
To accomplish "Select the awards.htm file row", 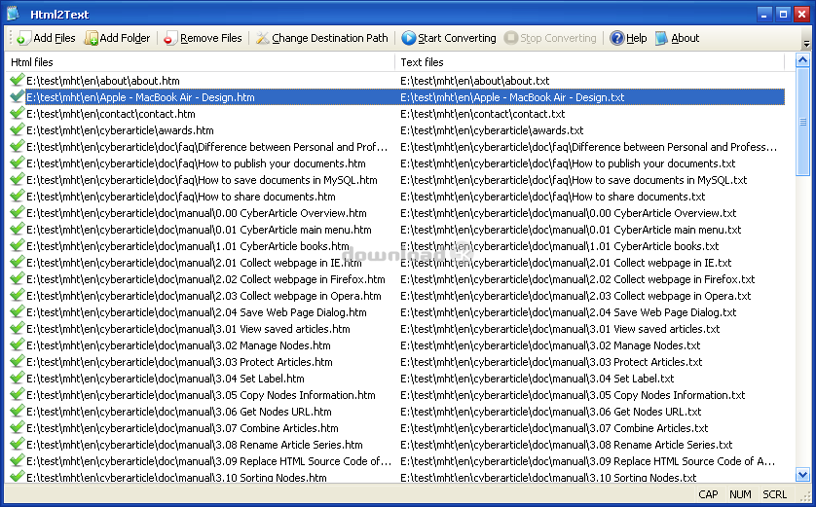I will 120,130.
